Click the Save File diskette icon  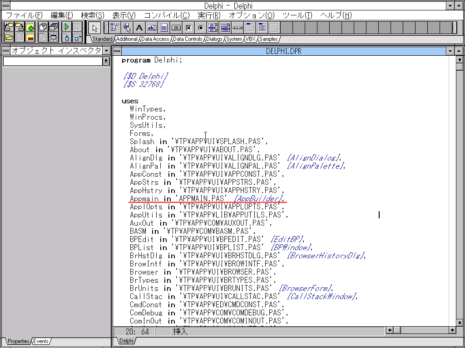(x=20, y=37)
